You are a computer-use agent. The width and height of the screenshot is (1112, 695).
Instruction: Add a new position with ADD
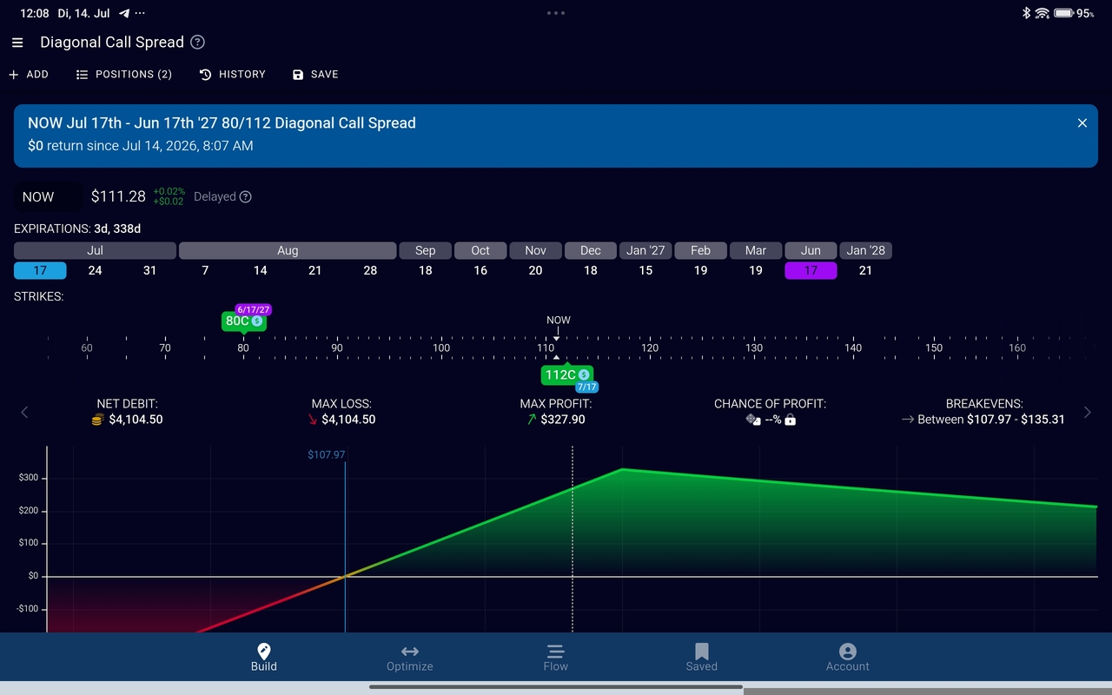pos(29,75)
